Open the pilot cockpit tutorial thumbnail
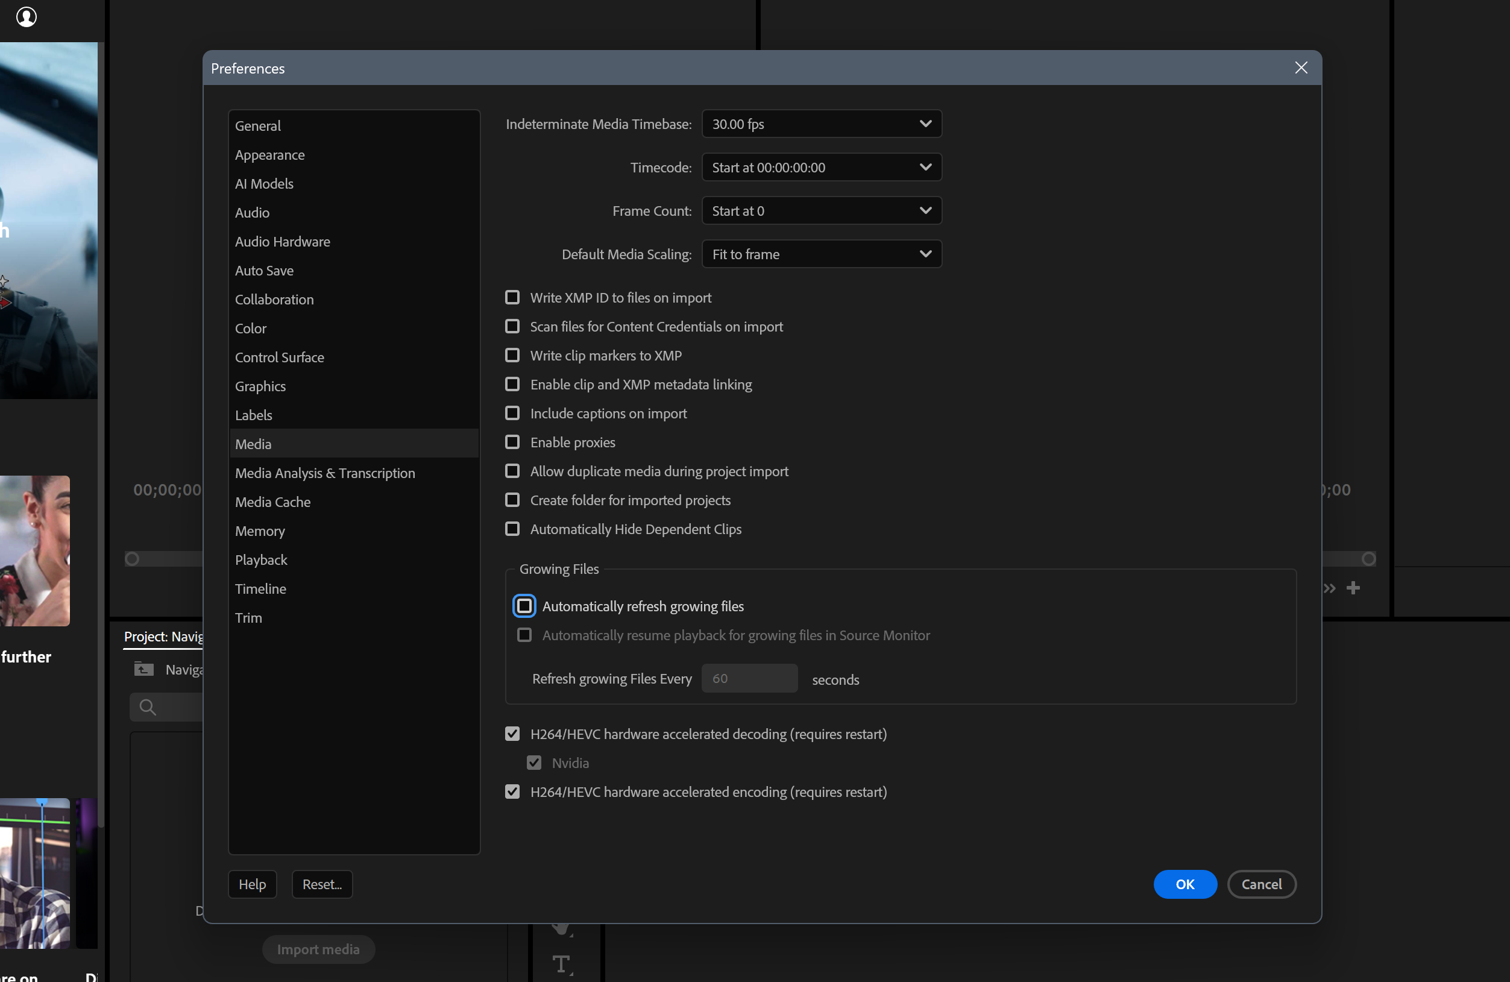 [49, 220]
